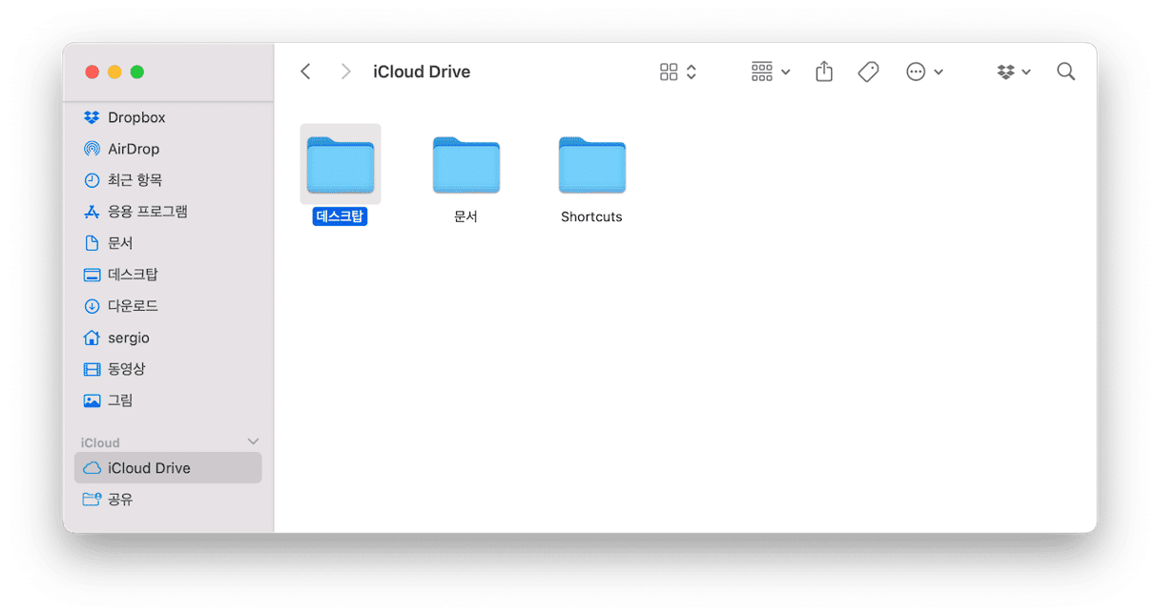The width and height of the screenshot is (1160, 616).
Task: Click the Tags toolbar icon
Action: (868, 72)
